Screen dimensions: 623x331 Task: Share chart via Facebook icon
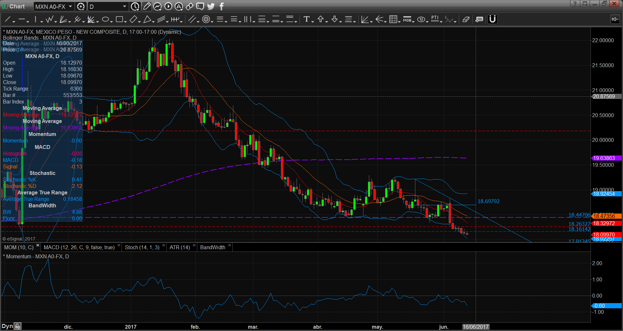(222, 6)
